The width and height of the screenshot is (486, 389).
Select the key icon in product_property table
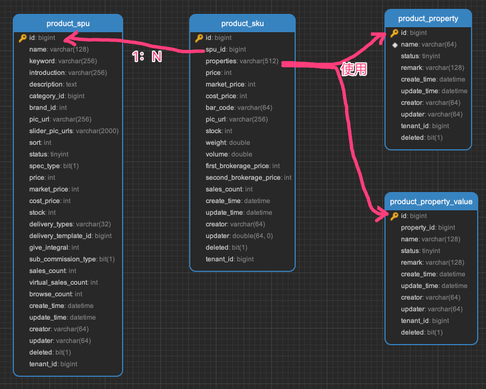point(394,33)
